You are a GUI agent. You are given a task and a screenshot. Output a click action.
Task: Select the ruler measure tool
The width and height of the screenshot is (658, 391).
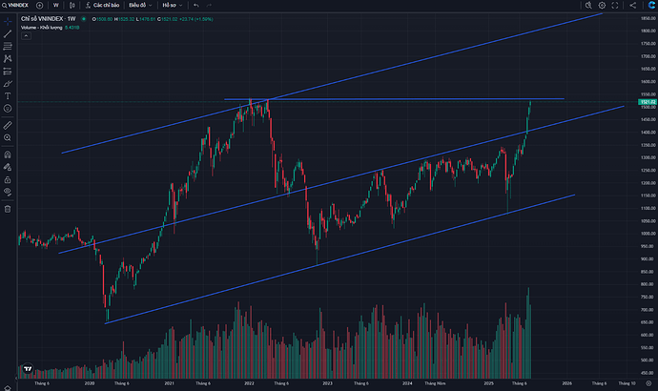[8, 125]
